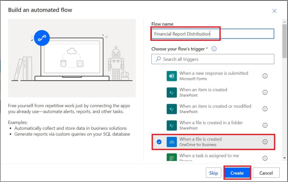This screenshot has height=182, width=288.
Task: Click SharePoint icon for item created trigger
Action: click(x=172, y=92)
